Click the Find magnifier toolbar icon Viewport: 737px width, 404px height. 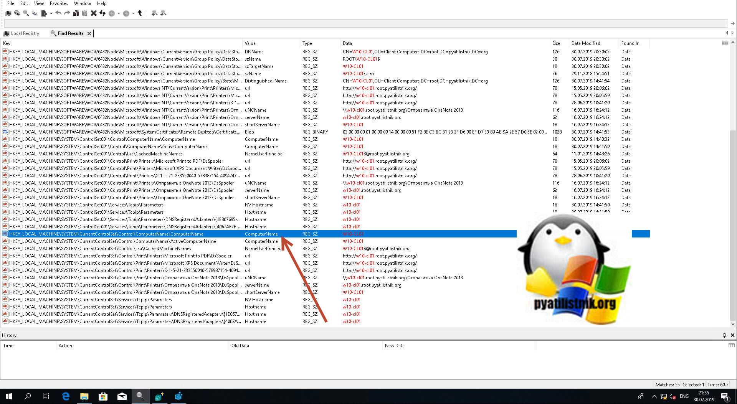tap(26, 13)
